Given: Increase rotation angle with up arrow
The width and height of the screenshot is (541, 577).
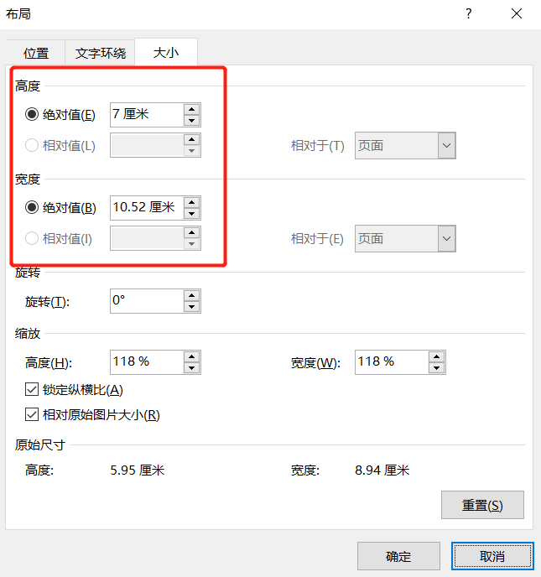Looking at the screenshot, I should point(192,295).
